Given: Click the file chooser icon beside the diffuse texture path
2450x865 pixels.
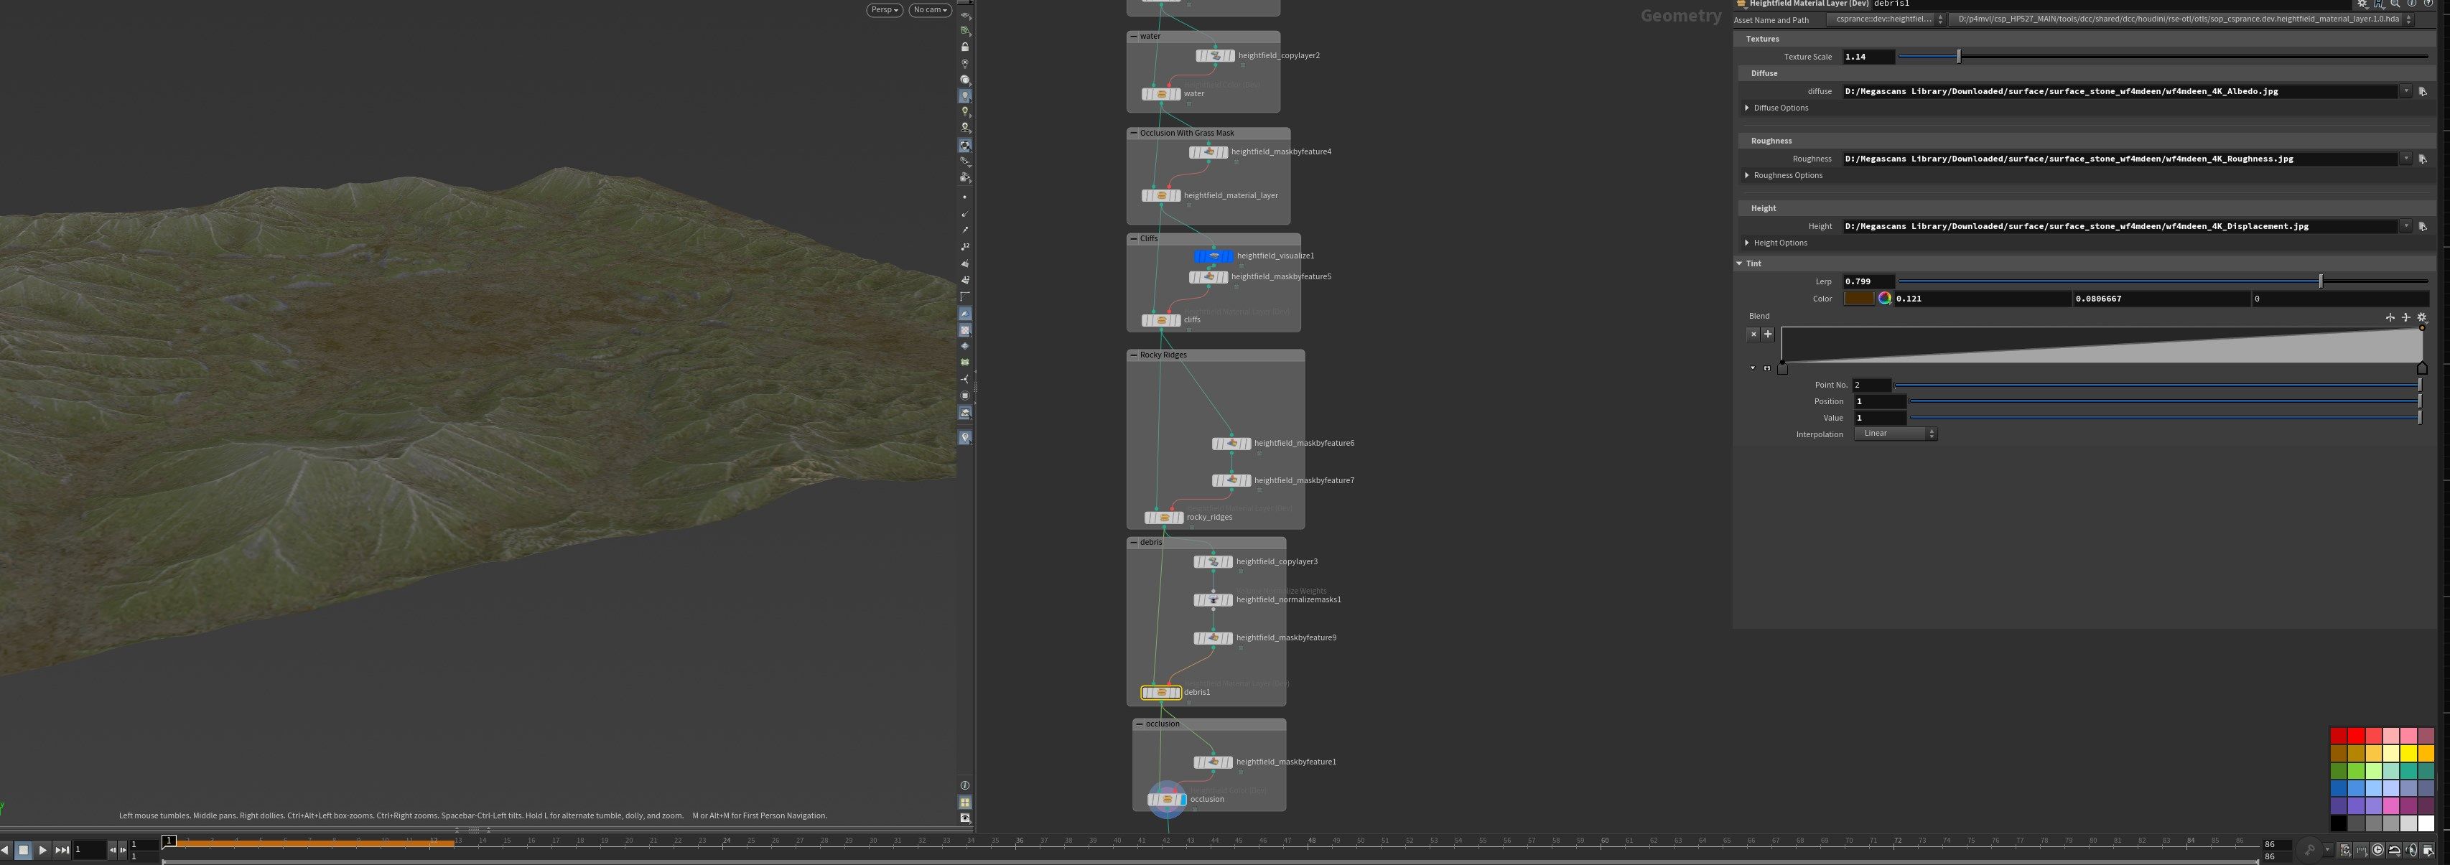Looking at the screenshot, I should coord(2421,91).
